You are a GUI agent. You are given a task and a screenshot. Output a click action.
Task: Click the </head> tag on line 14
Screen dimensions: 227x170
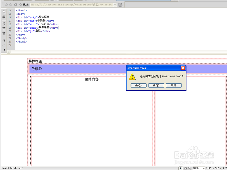pyautogui.click(x=21, y=10)
